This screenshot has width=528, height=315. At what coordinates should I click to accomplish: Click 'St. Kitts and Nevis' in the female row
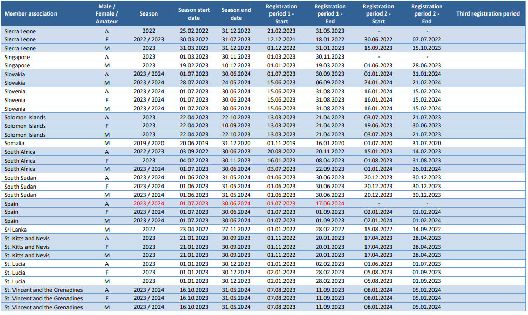[x=27, y=247]
